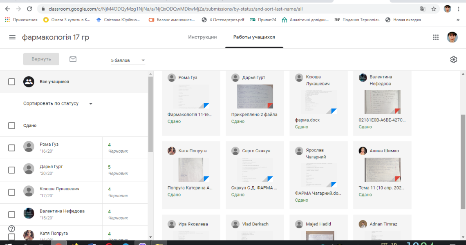This screenshot has height=245, width=466.
Task: Check the Ксюша Лукашевич checkbox
Action: point(11,192)
